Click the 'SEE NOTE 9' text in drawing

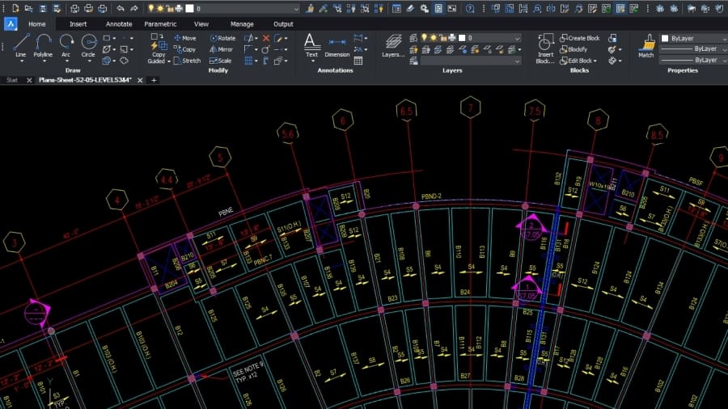click(248, 369)
